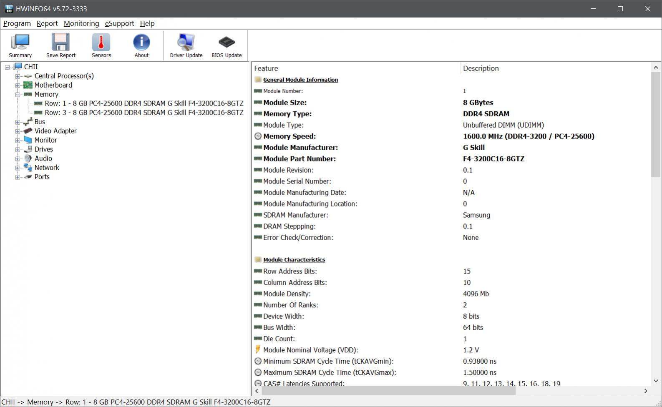
Task: Click the horizontal scrollbar left arrow
Action: [x=257, y=391]
